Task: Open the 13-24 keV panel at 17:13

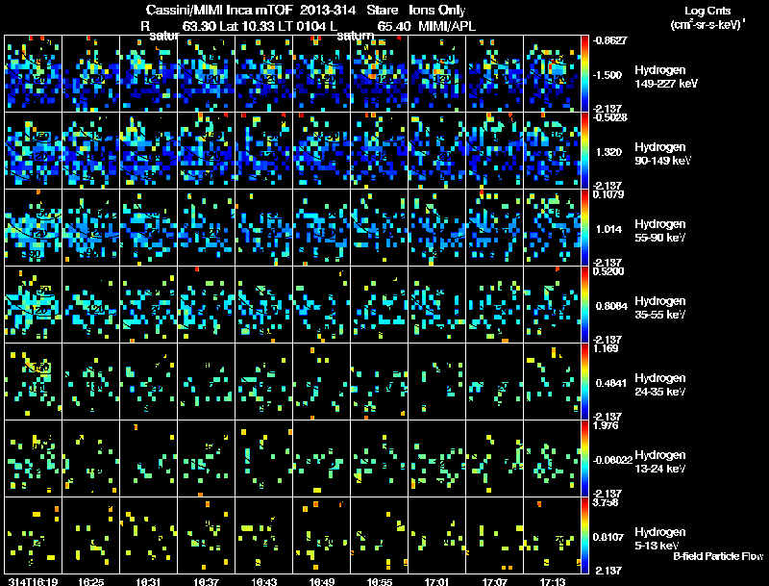Action: point(552,458)
